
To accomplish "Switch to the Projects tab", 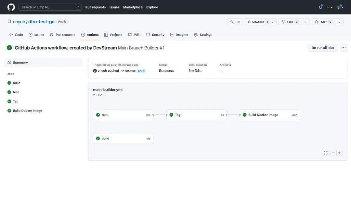I will point(113,35).
